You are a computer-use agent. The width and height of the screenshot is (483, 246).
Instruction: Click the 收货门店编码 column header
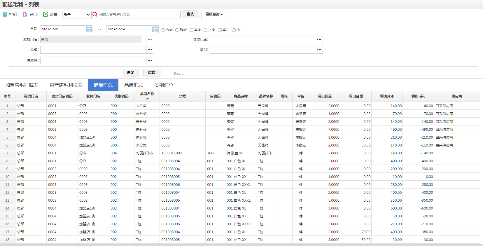click(62, 96)
